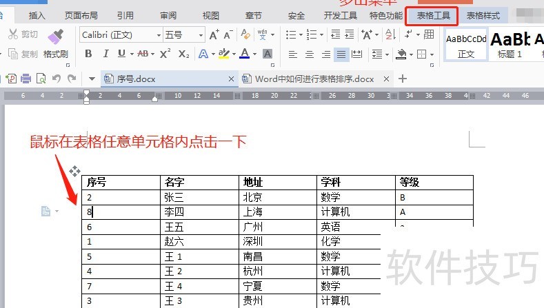Image resolution: width=544 pixels, height=308 pixels.
Task: Close the Word中如何进行表格排序.docx tab
Action: pos(386,79)
